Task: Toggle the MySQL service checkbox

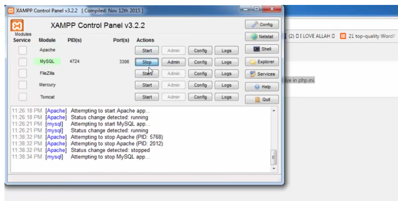Action: [22, 62]
